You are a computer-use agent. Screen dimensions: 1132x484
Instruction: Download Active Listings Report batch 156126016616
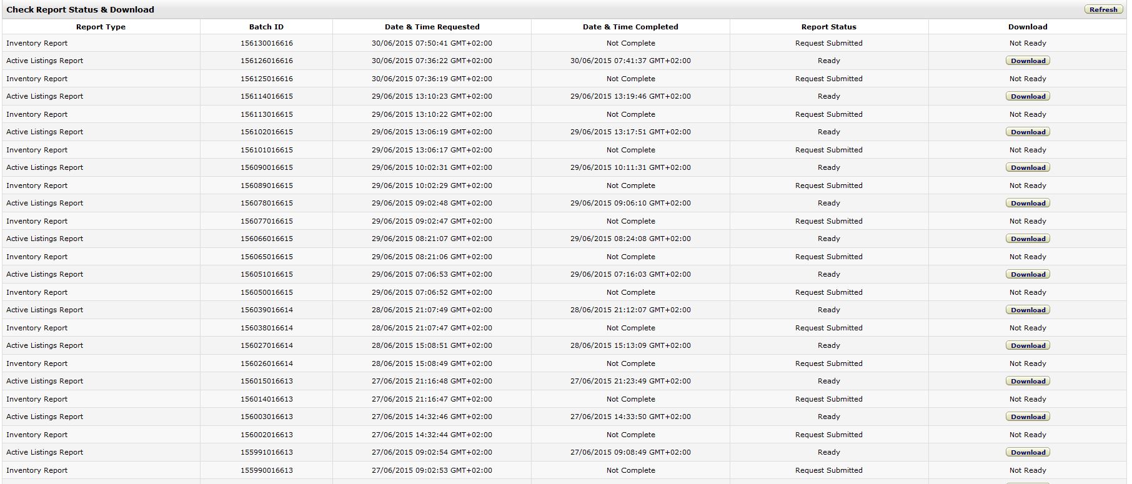(1028, 61)
